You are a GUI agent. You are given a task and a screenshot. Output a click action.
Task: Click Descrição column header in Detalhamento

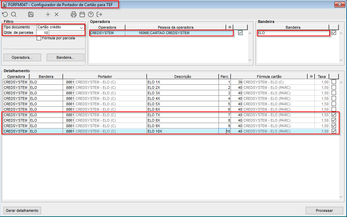183,77
